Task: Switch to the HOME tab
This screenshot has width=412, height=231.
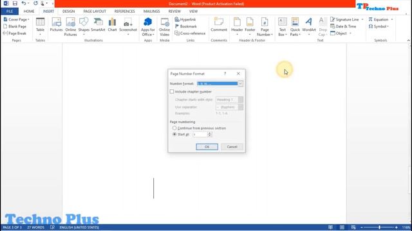Action: (29, 12)
